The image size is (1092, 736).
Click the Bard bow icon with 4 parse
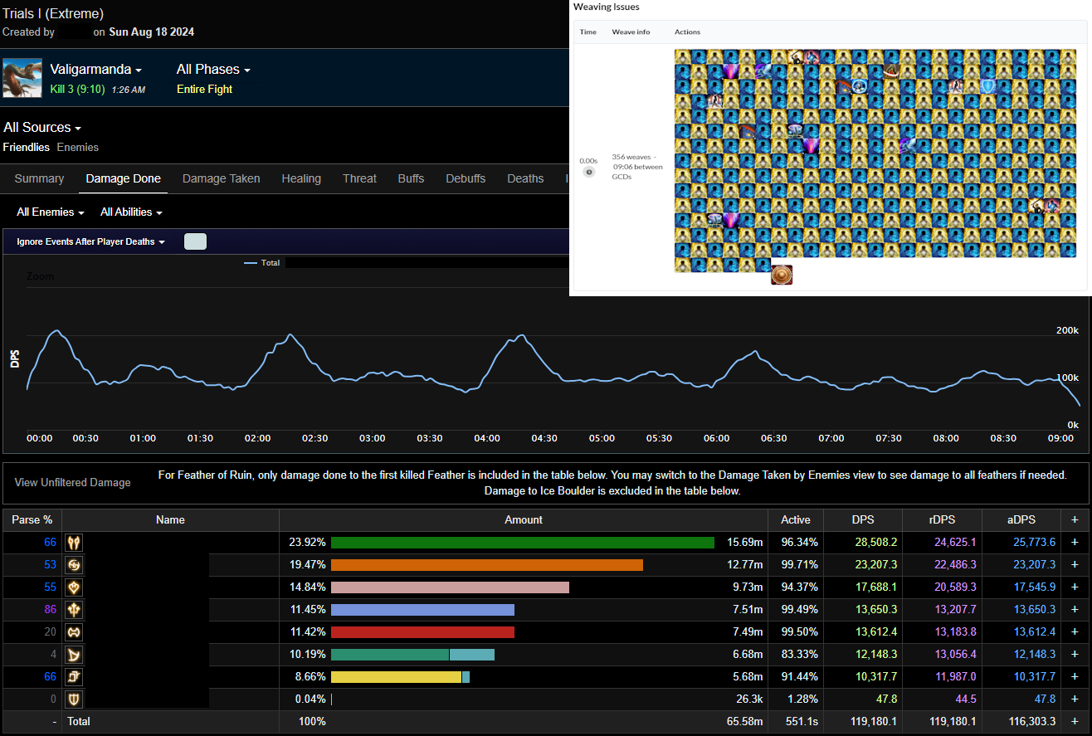[x=74, y=655]
